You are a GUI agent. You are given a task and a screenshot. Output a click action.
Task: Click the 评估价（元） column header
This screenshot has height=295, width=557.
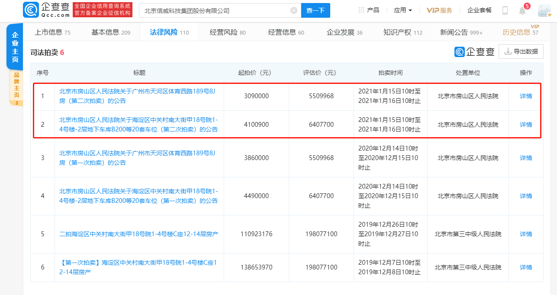[321, 73]
